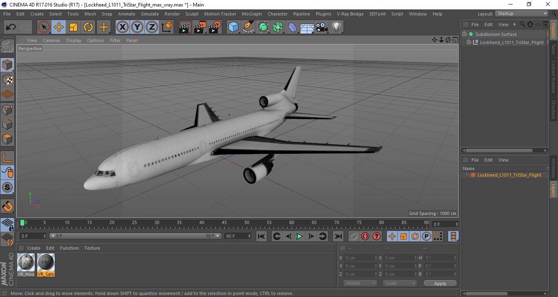Screen dimensions: 558x297
Task: Switch to the Structure tab
Action: pyautogui.click(x=554, y=109)
